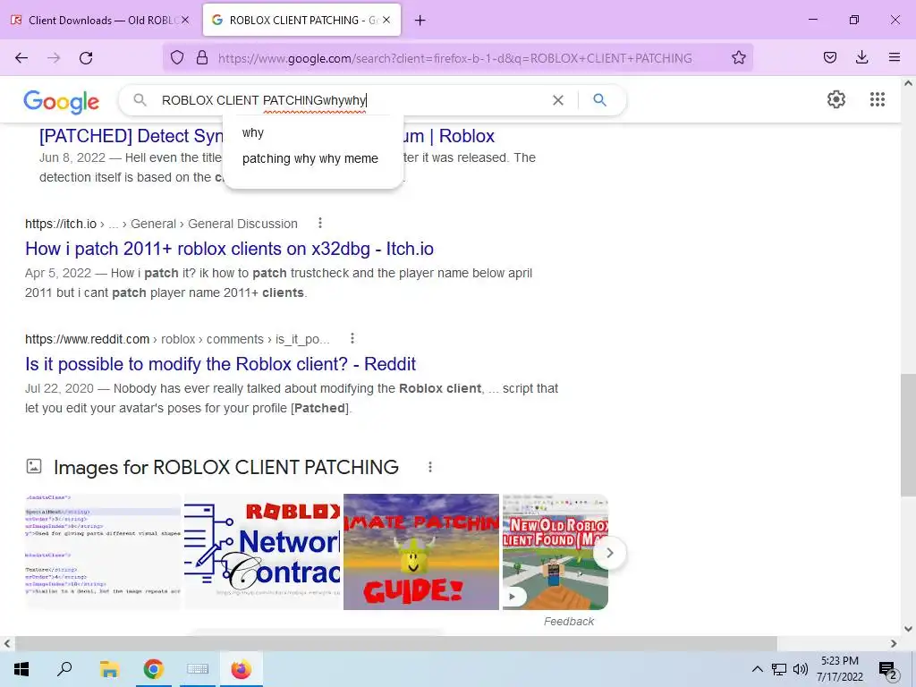Open options for Images for ROBLOX section
The height and width of the screenshot is (687, 916).
[x=430, y=467]
